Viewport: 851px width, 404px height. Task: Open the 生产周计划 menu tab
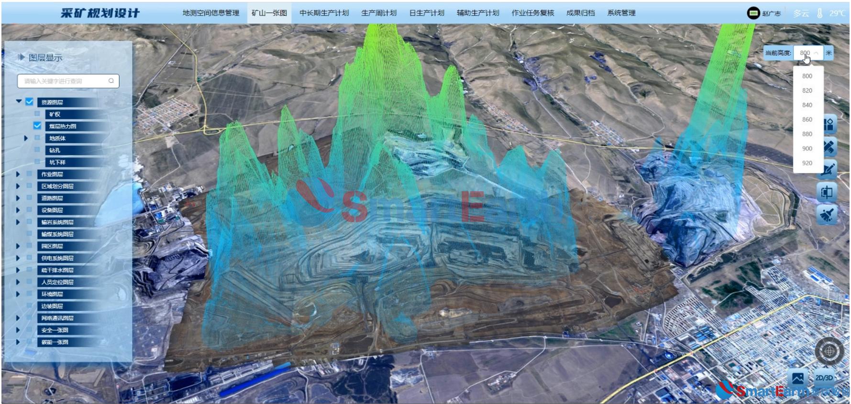pyautogui.click(x=378, y=13)
